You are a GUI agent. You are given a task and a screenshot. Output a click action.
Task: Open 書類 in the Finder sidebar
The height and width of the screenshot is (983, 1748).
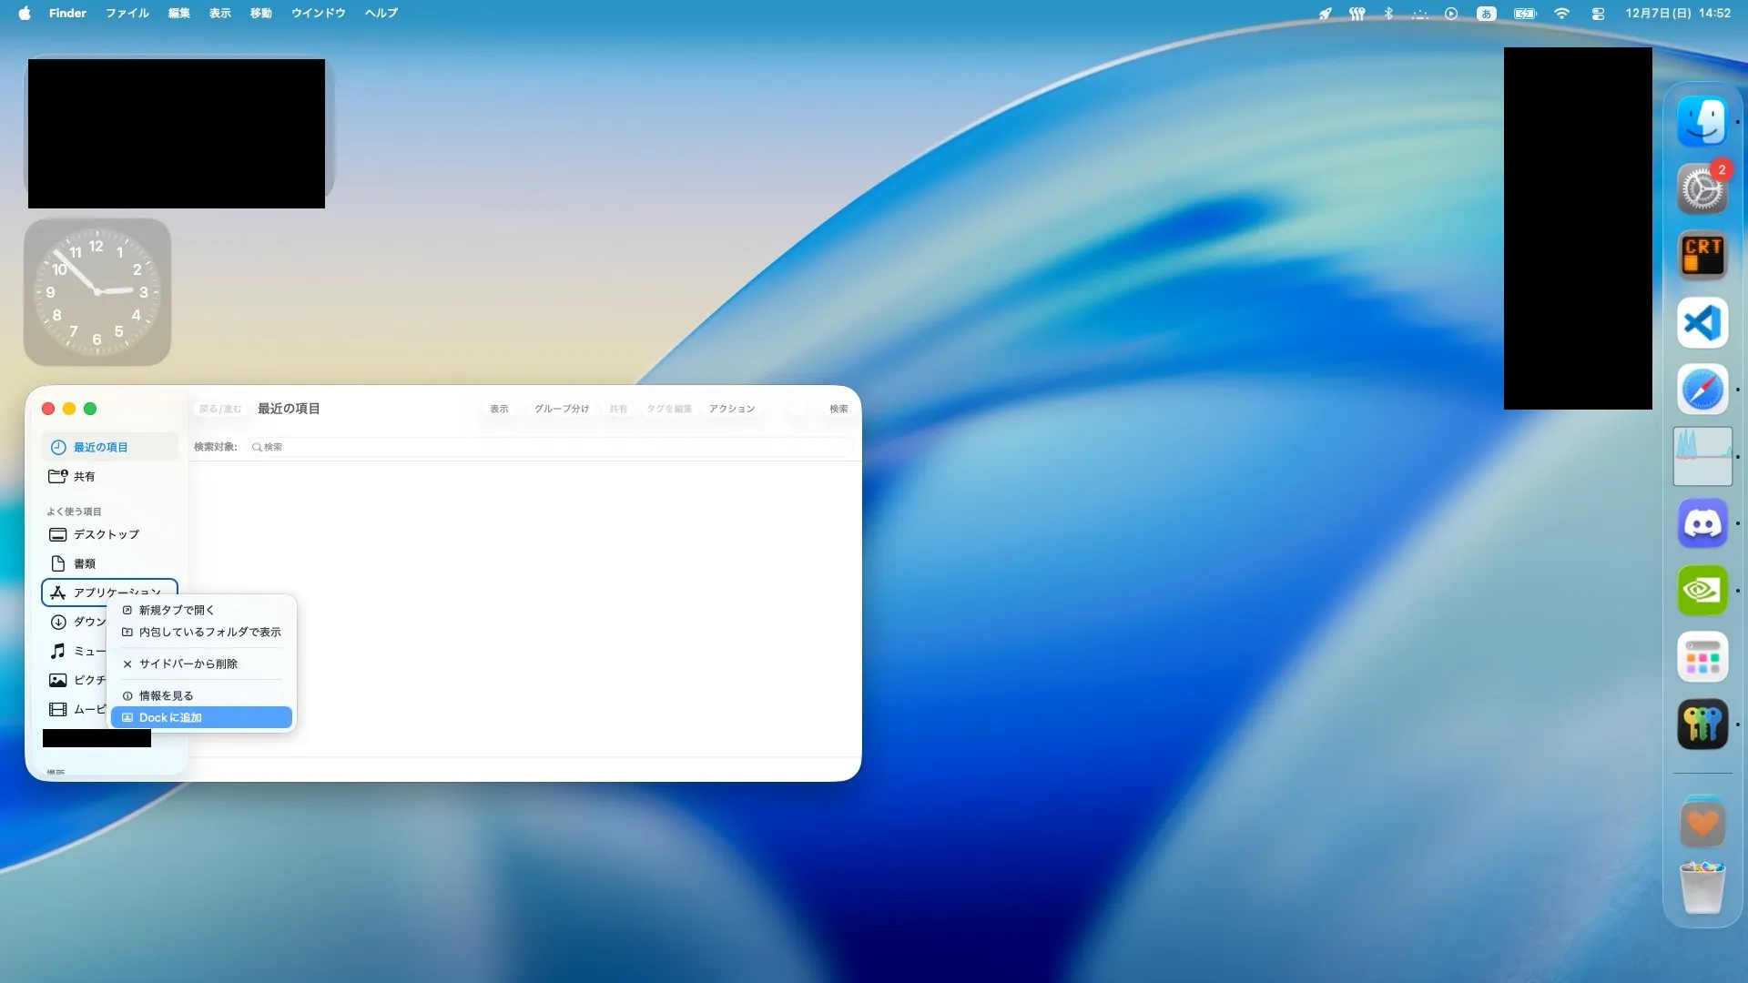84,563
